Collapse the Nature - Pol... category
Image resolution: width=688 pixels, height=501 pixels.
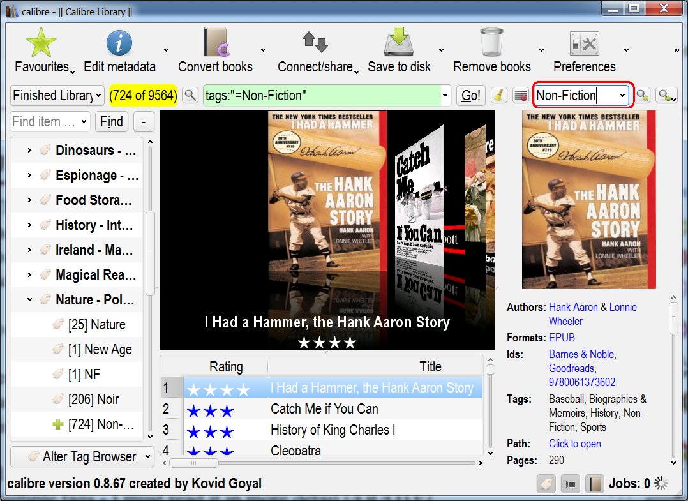(x=29, y=299)
